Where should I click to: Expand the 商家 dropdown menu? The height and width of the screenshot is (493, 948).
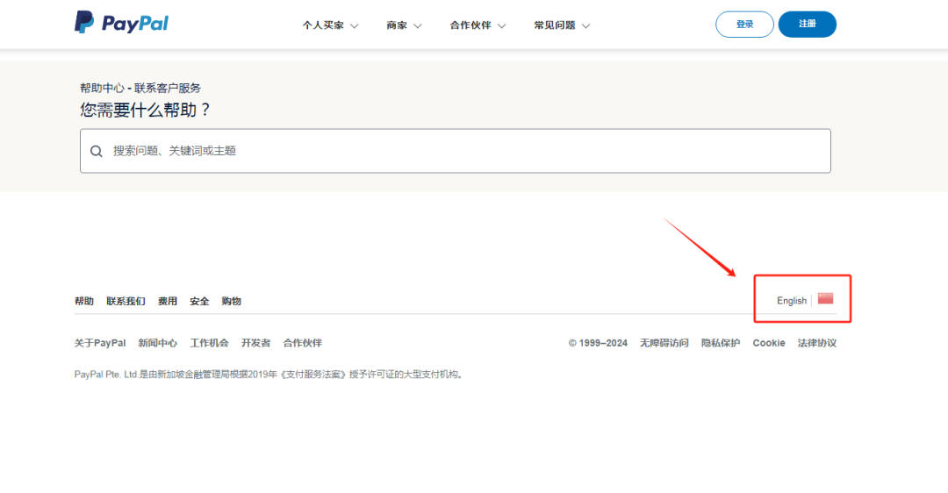pyautogui.click(x=404, y=25)
